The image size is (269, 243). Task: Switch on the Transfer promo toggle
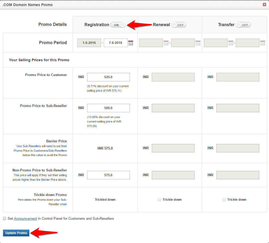pos(243,25)
